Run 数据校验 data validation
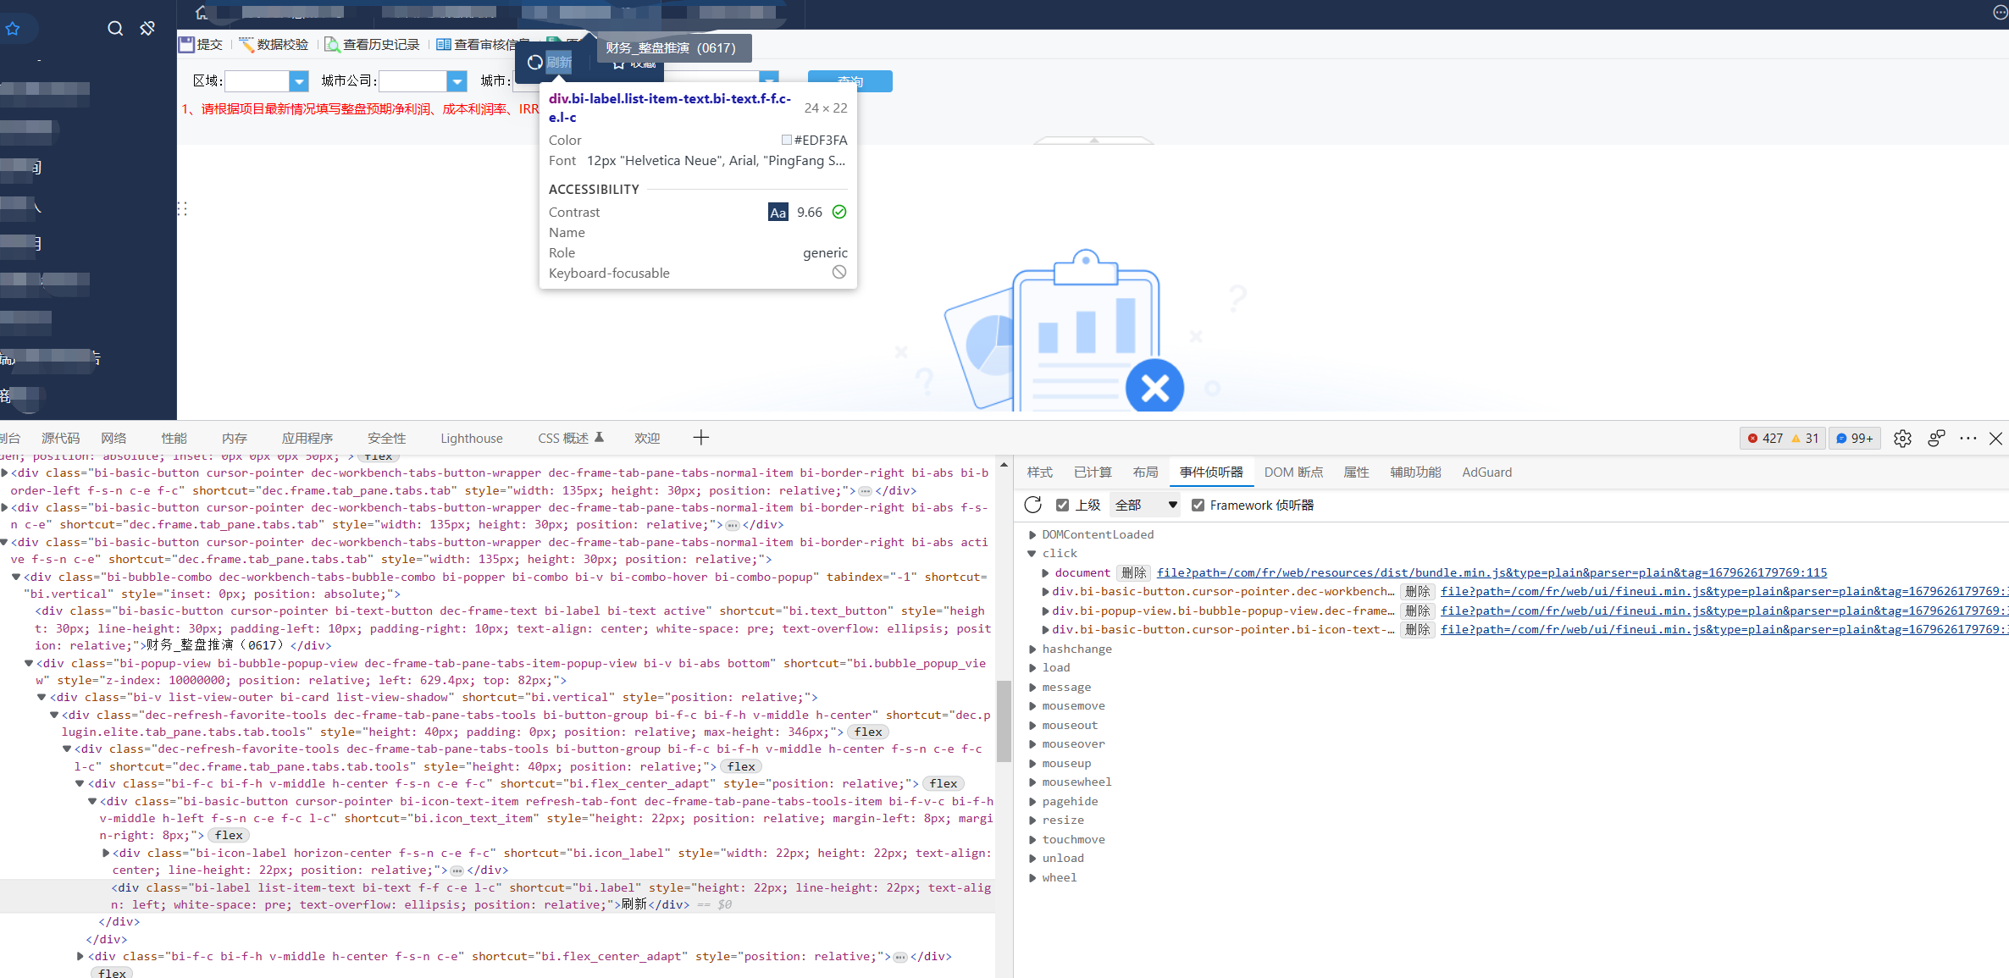The image size is (2009, 978). [274, 44]
